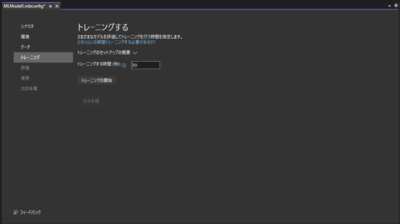Click the info icon beside training time label
Image resolution: width=400 pixels, height=224 pixels.
124,65
